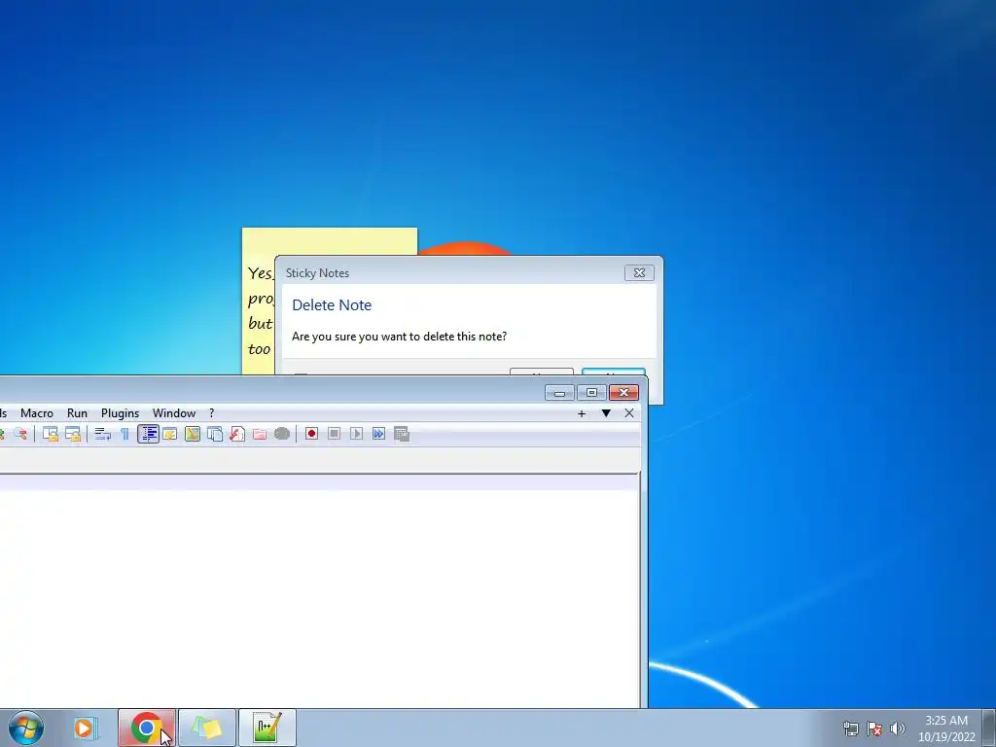Screen dimensions: 996x747
Task: Switch to Sticky Notes taskbar button
Action: tap(207, 728)
